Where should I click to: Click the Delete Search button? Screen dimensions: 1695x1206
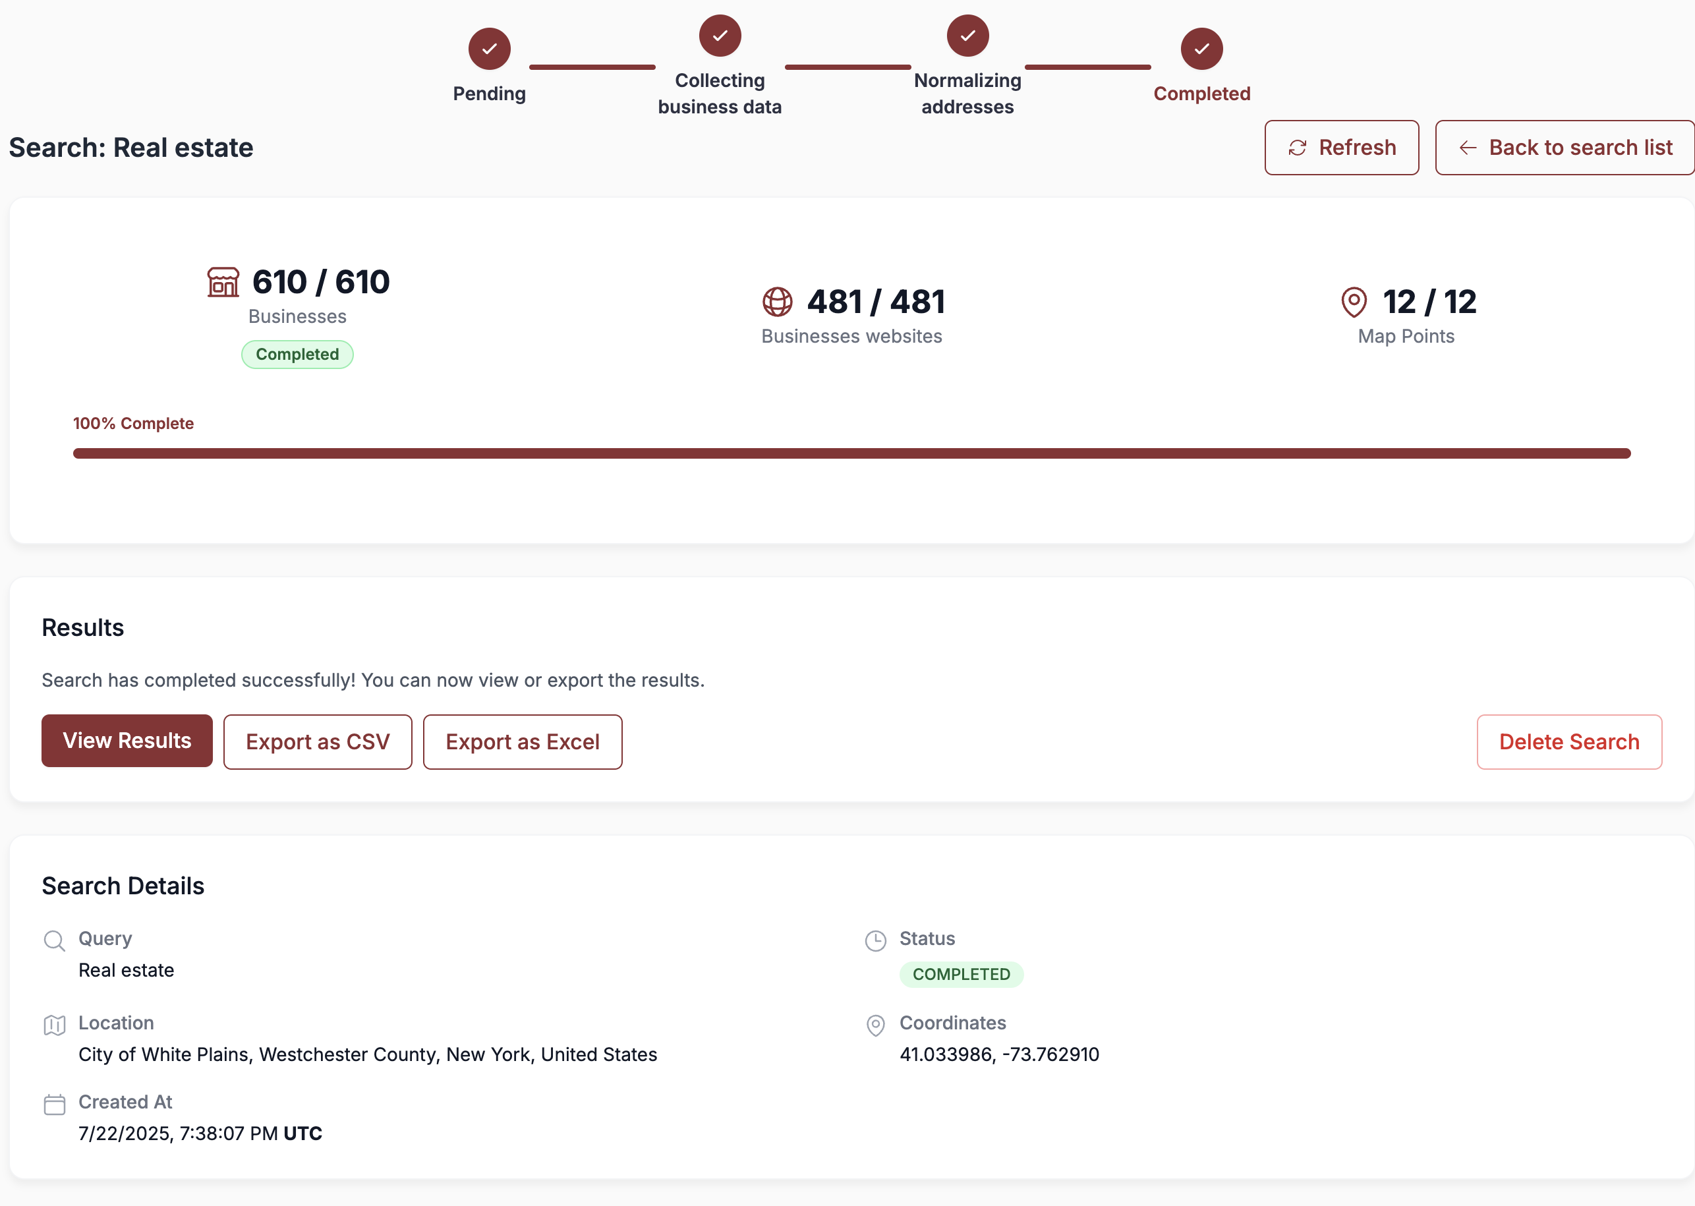(x=1568, y=742)
